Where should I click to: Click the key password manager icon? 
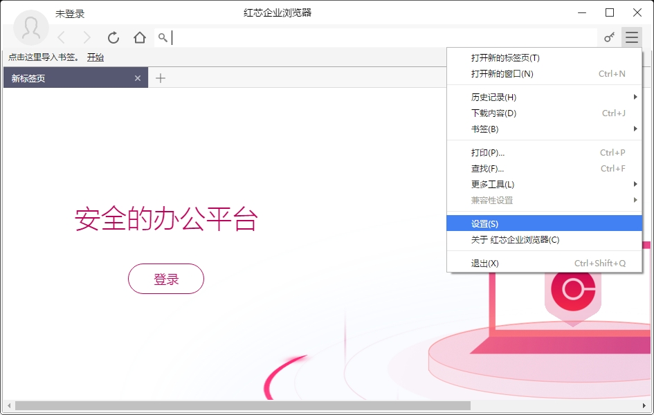[x=609, y=38]
